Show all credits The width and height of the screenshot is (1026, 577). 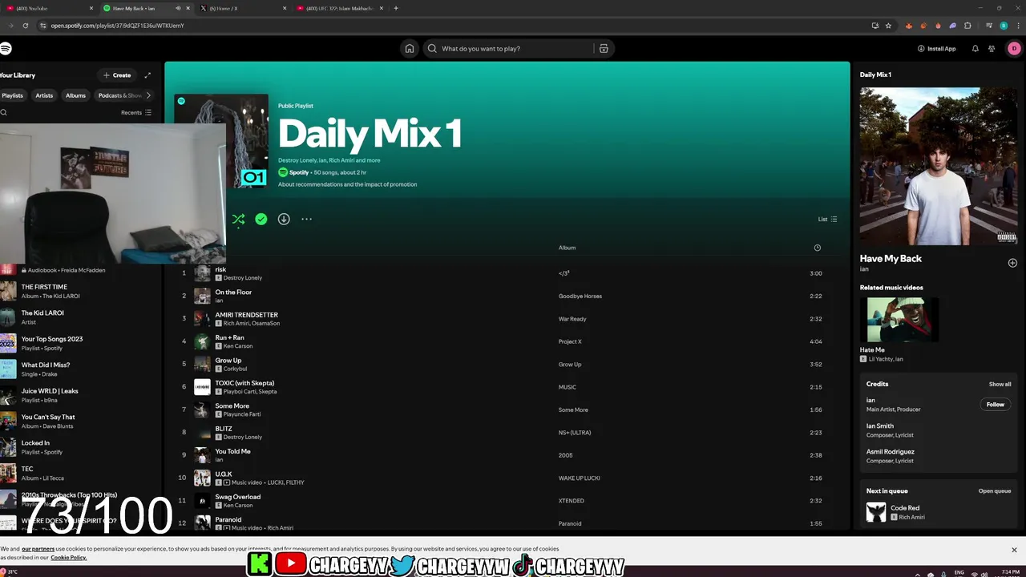point(1000,385)
